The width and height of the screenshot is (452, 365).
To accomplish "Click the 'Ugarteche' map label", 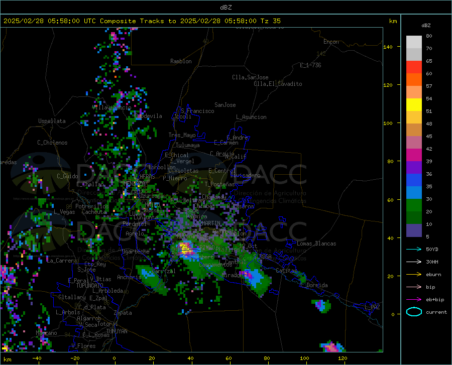I will coord(136,252).
